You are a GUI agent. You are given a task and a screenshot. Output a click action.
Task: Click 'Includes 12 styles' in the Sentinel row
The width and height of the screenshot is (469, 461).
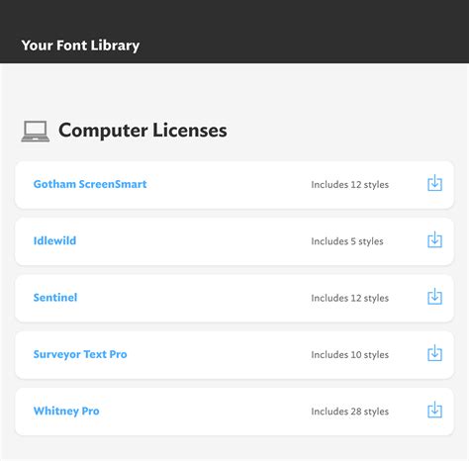click(x=350, y=298)
